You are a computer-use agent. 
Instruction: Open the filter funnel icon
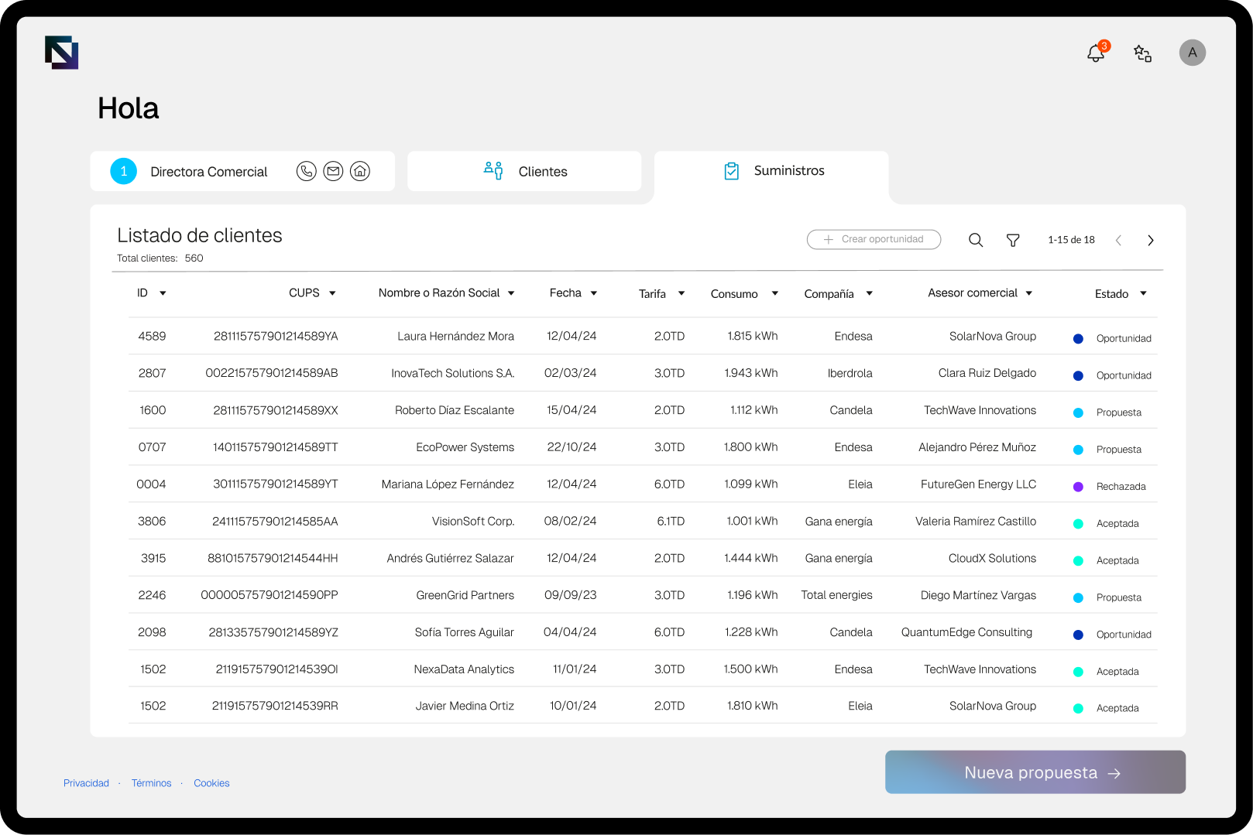pos(1012,240)
